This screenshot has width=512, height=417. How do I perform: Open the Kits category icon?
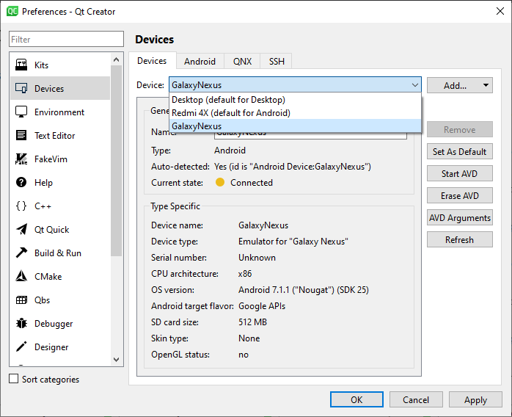tap(21, 65)
